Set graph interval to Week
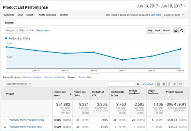 point(158,30)
